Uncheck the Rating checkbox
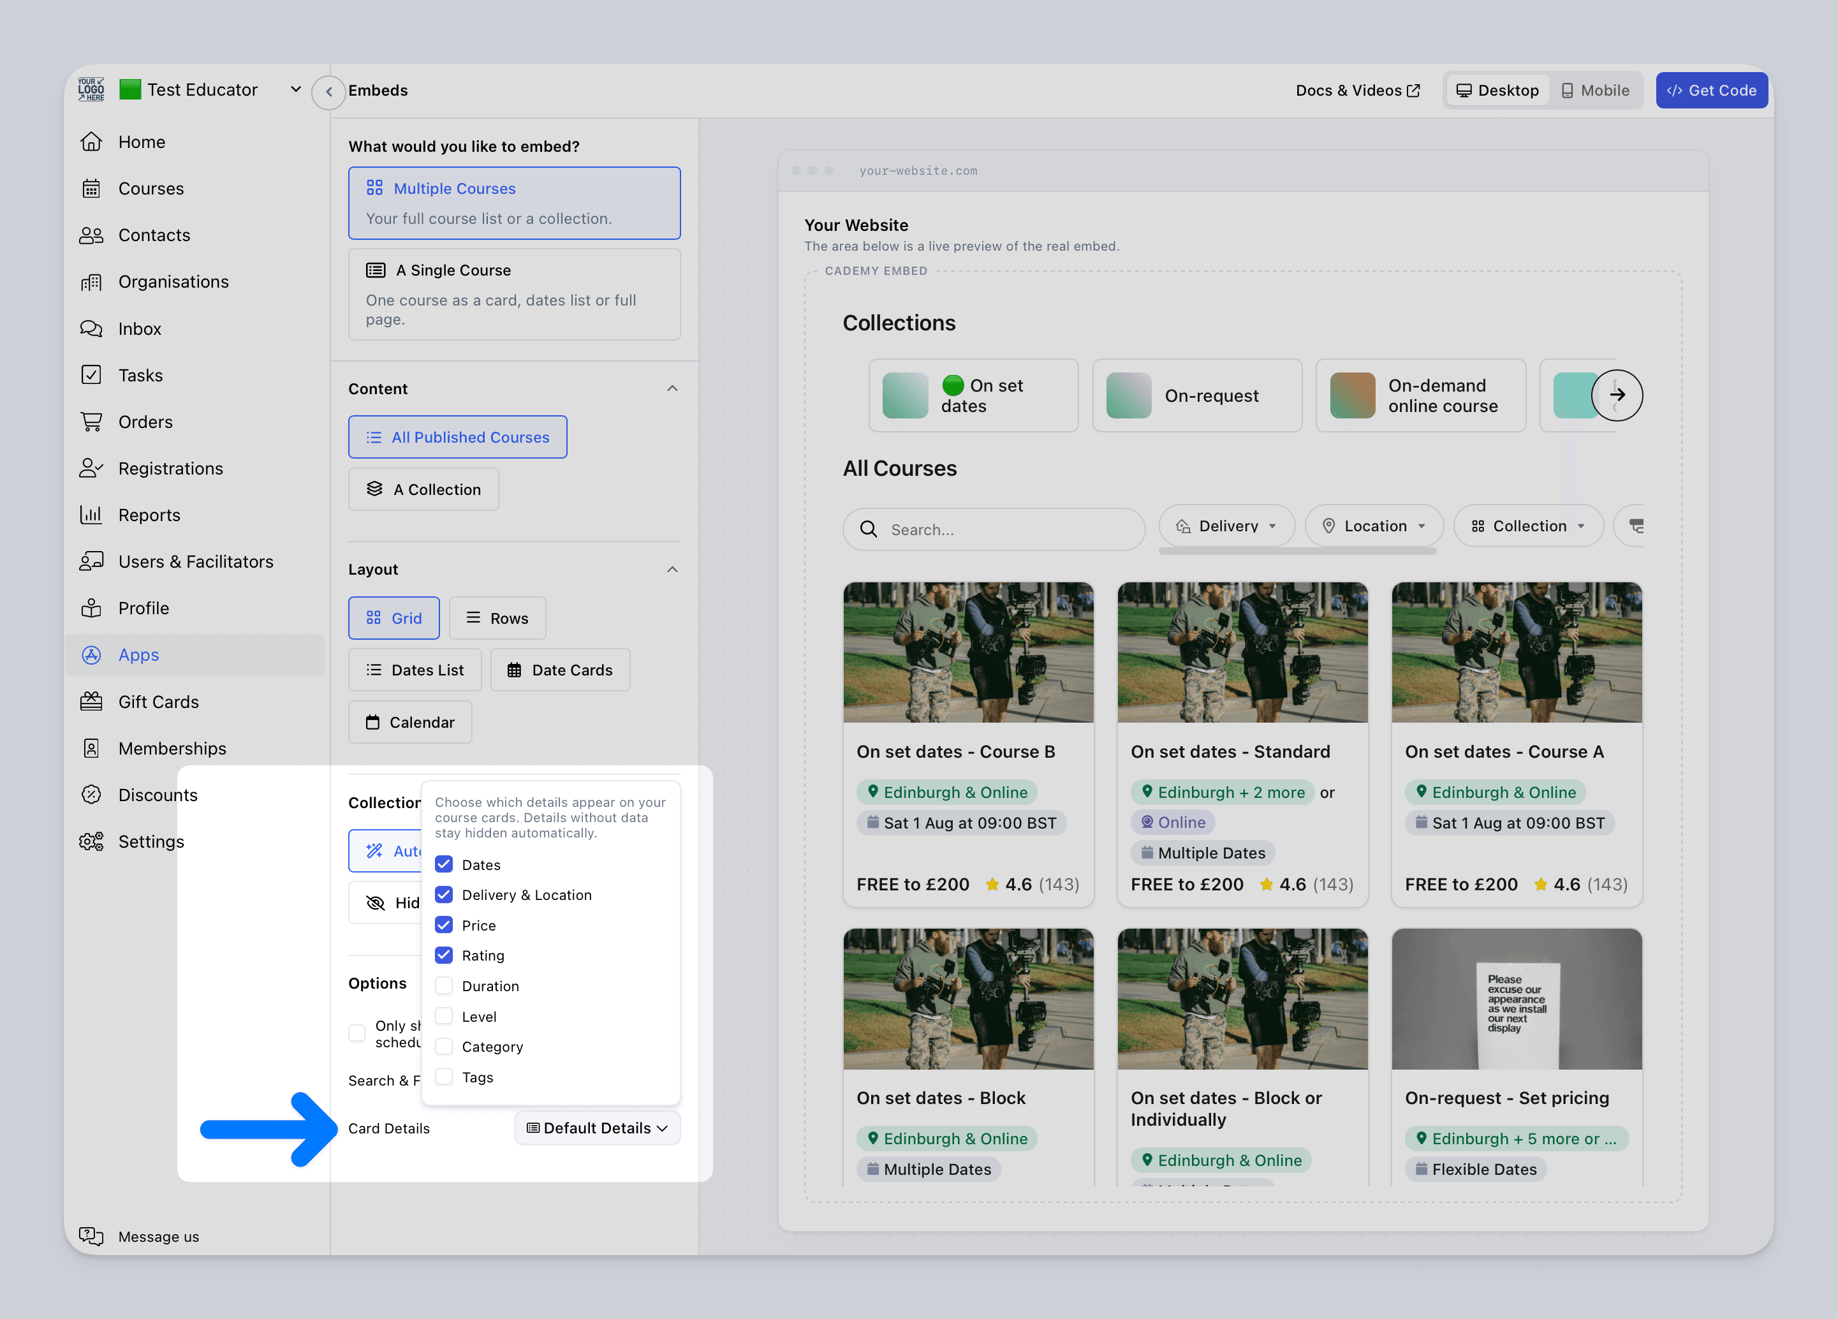Image resolution: width=1838 pixels, height=1319 pixels. pyautogui.click(x=444, y=955)
